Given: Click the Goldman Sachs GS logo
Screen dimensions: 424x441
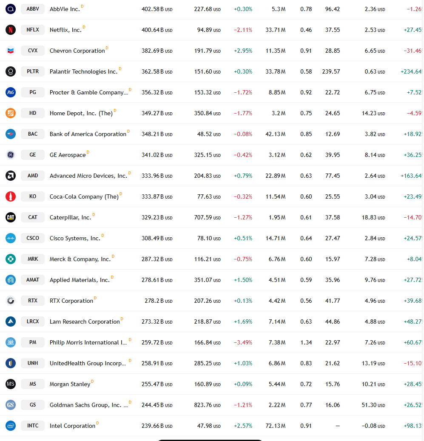Looking at the screenshot, I should (11, 405).
